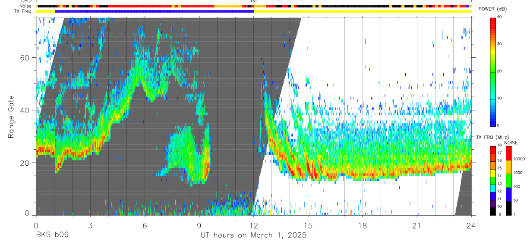Click the UT hours tick label 6

point(145,225)
